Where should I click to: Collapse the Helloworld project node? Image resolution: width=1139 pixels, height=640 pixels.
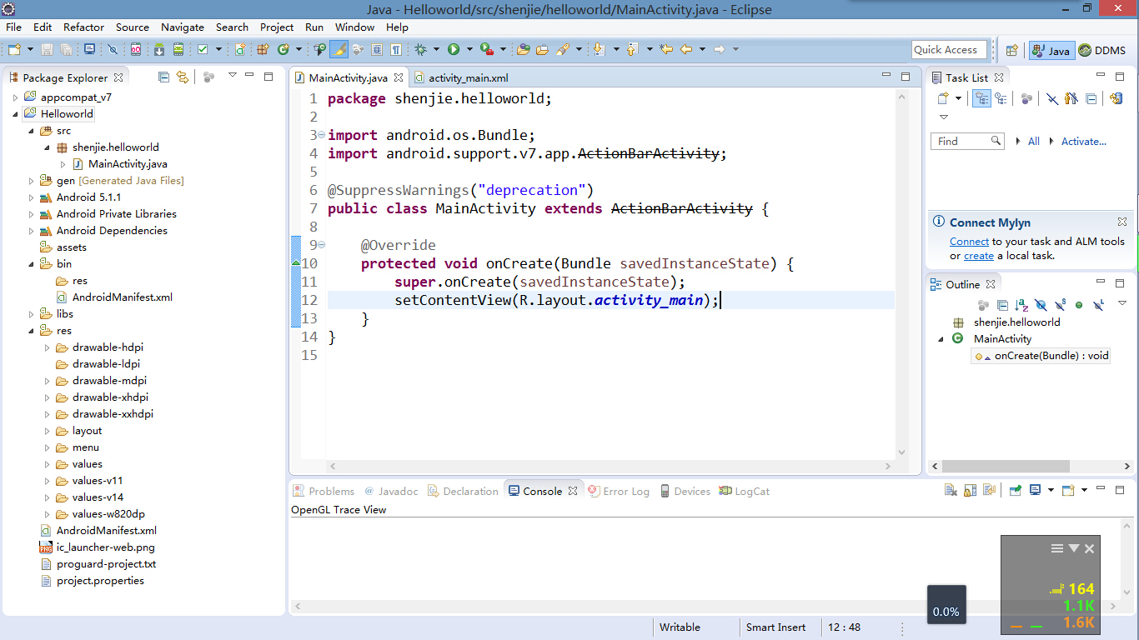15,113
